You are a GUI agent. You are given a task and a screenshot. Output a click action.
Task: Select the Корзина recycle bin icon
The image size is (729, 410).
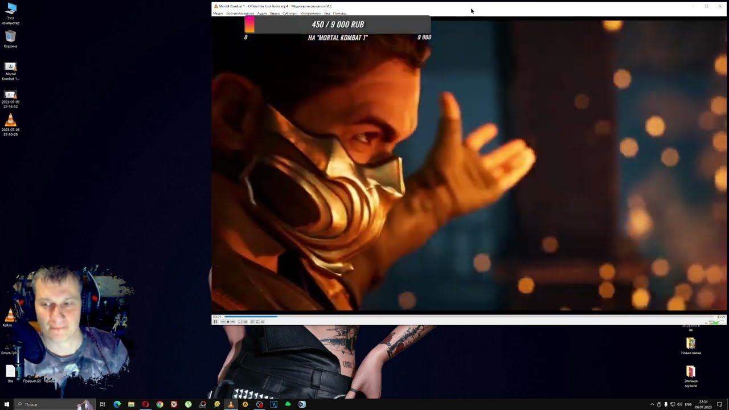[10, 39]
